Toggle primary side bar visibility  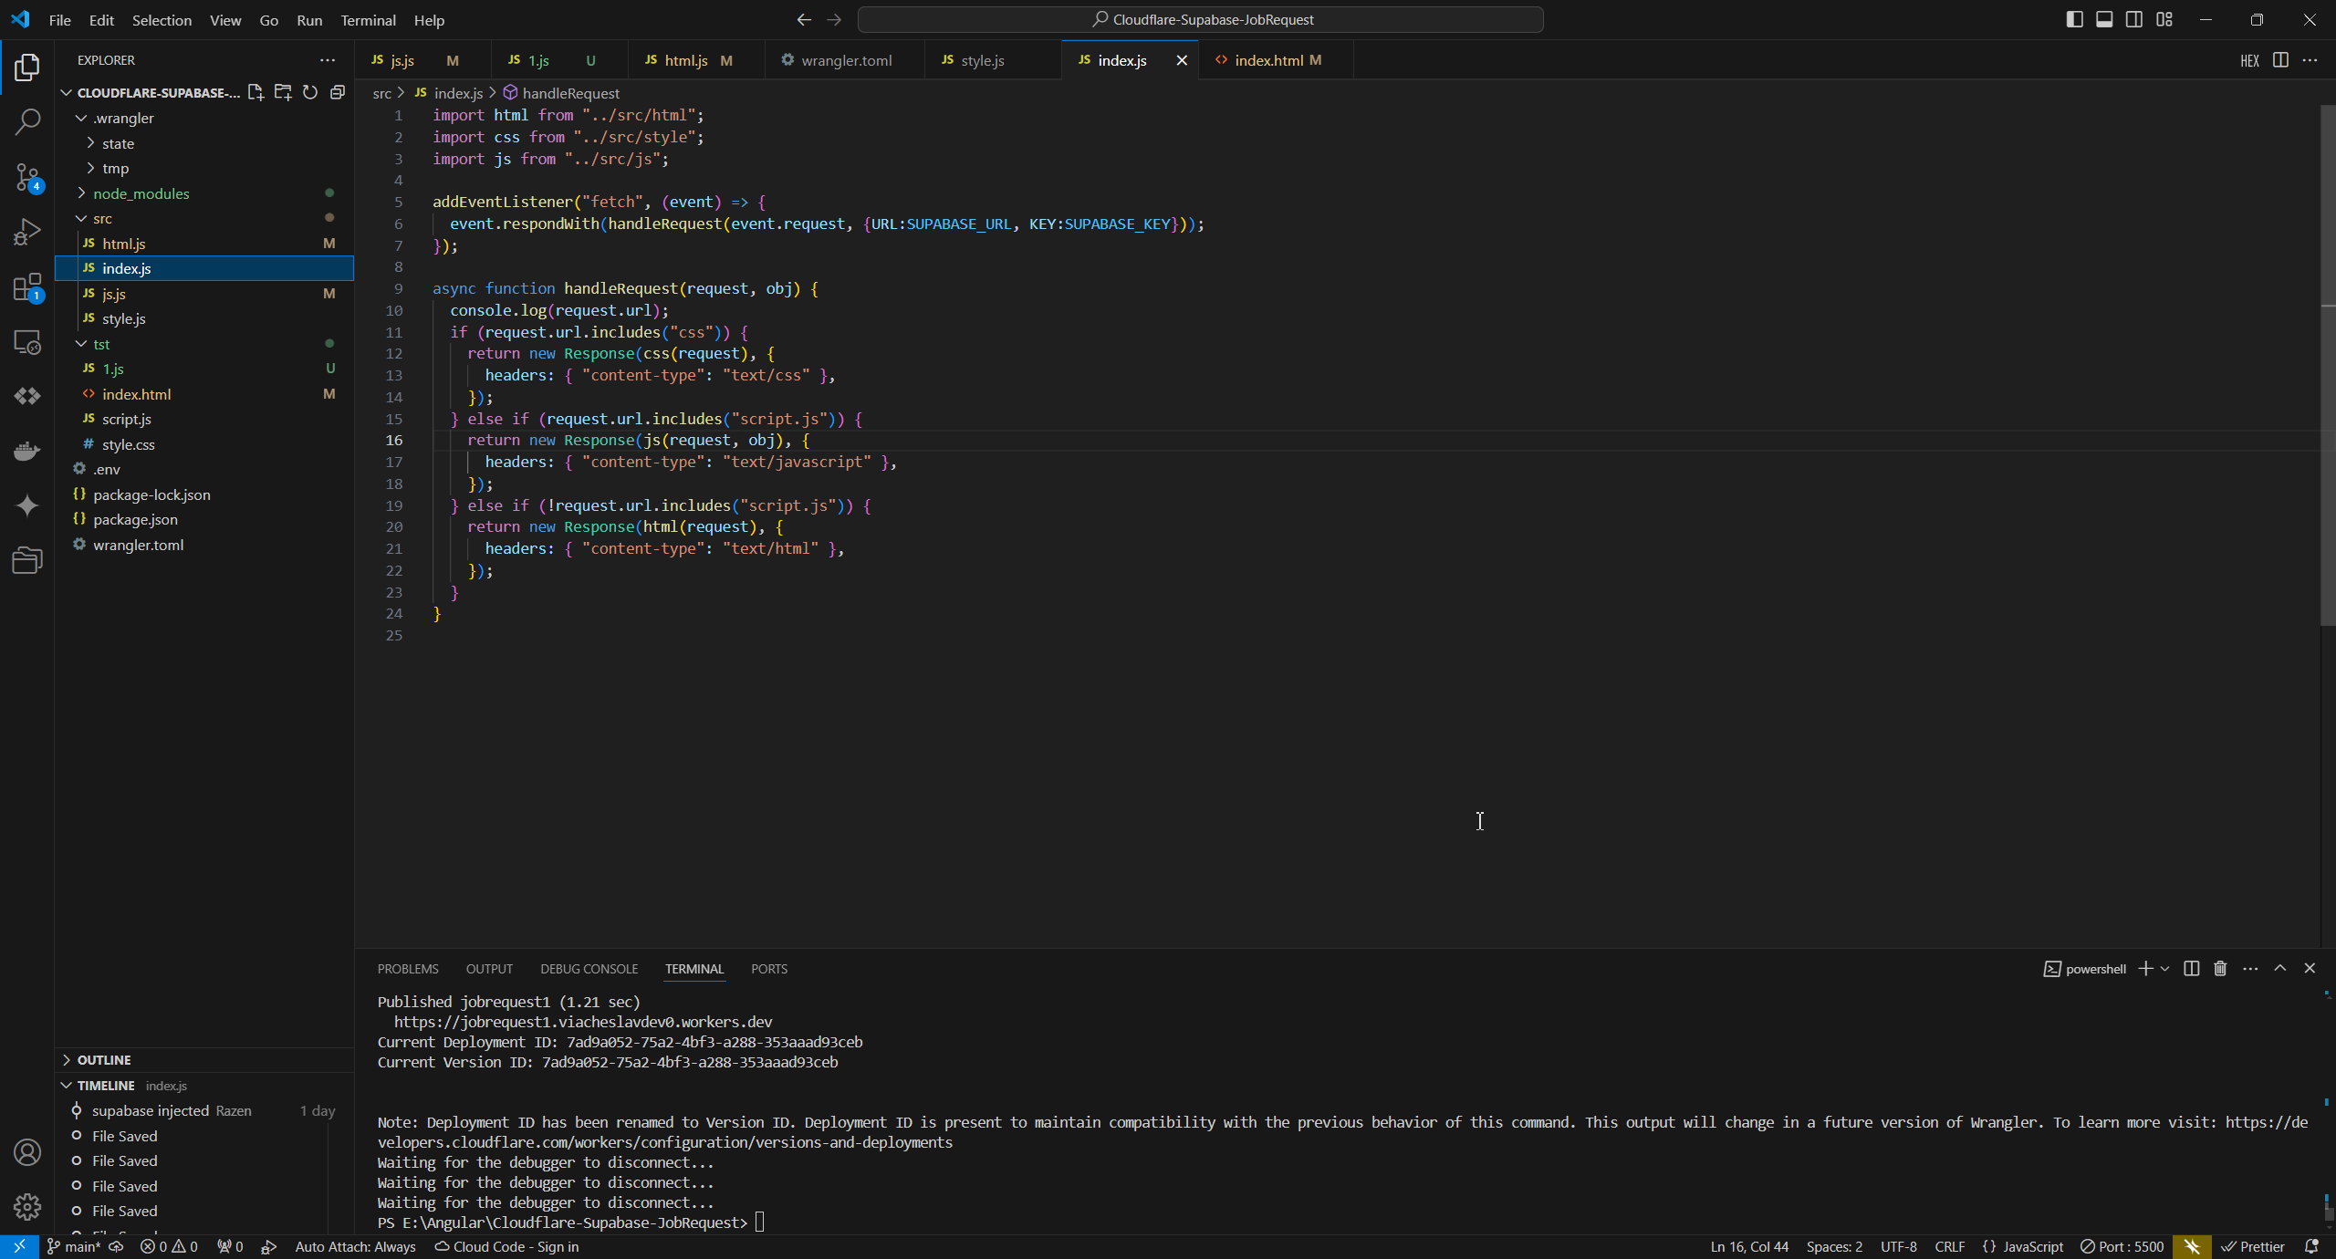point(2074,20)
